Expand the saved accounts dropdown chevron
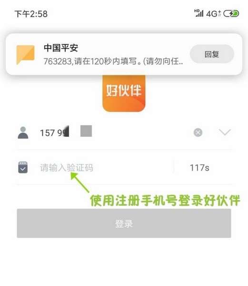 [225, 132]
